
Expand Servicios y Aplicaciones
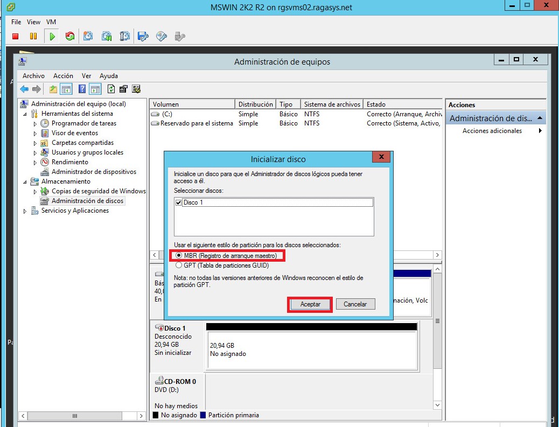[x=24, y=211]
